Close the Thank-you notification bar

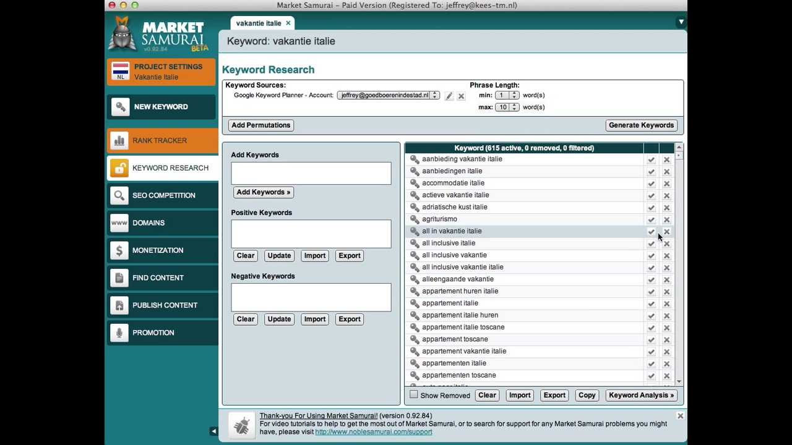(680, 416)
